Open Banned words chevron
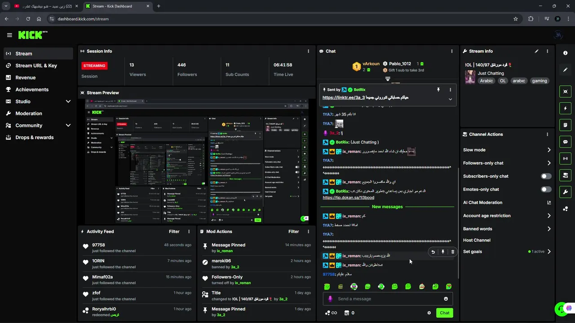 [x=549, y=229]
